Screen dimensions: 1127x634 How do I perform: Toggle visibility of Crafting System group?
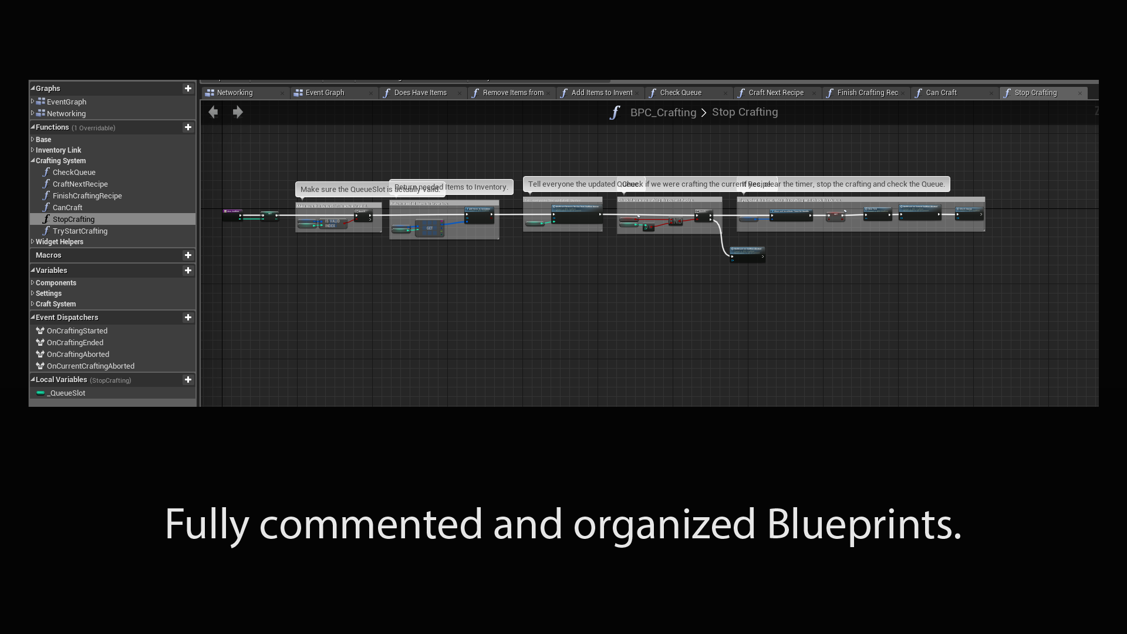[x=32, y=160]
